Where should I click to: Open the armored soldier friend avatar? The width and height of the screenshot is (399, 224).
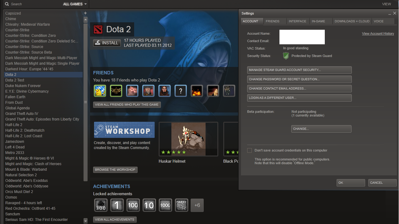[x=229, y=91]
